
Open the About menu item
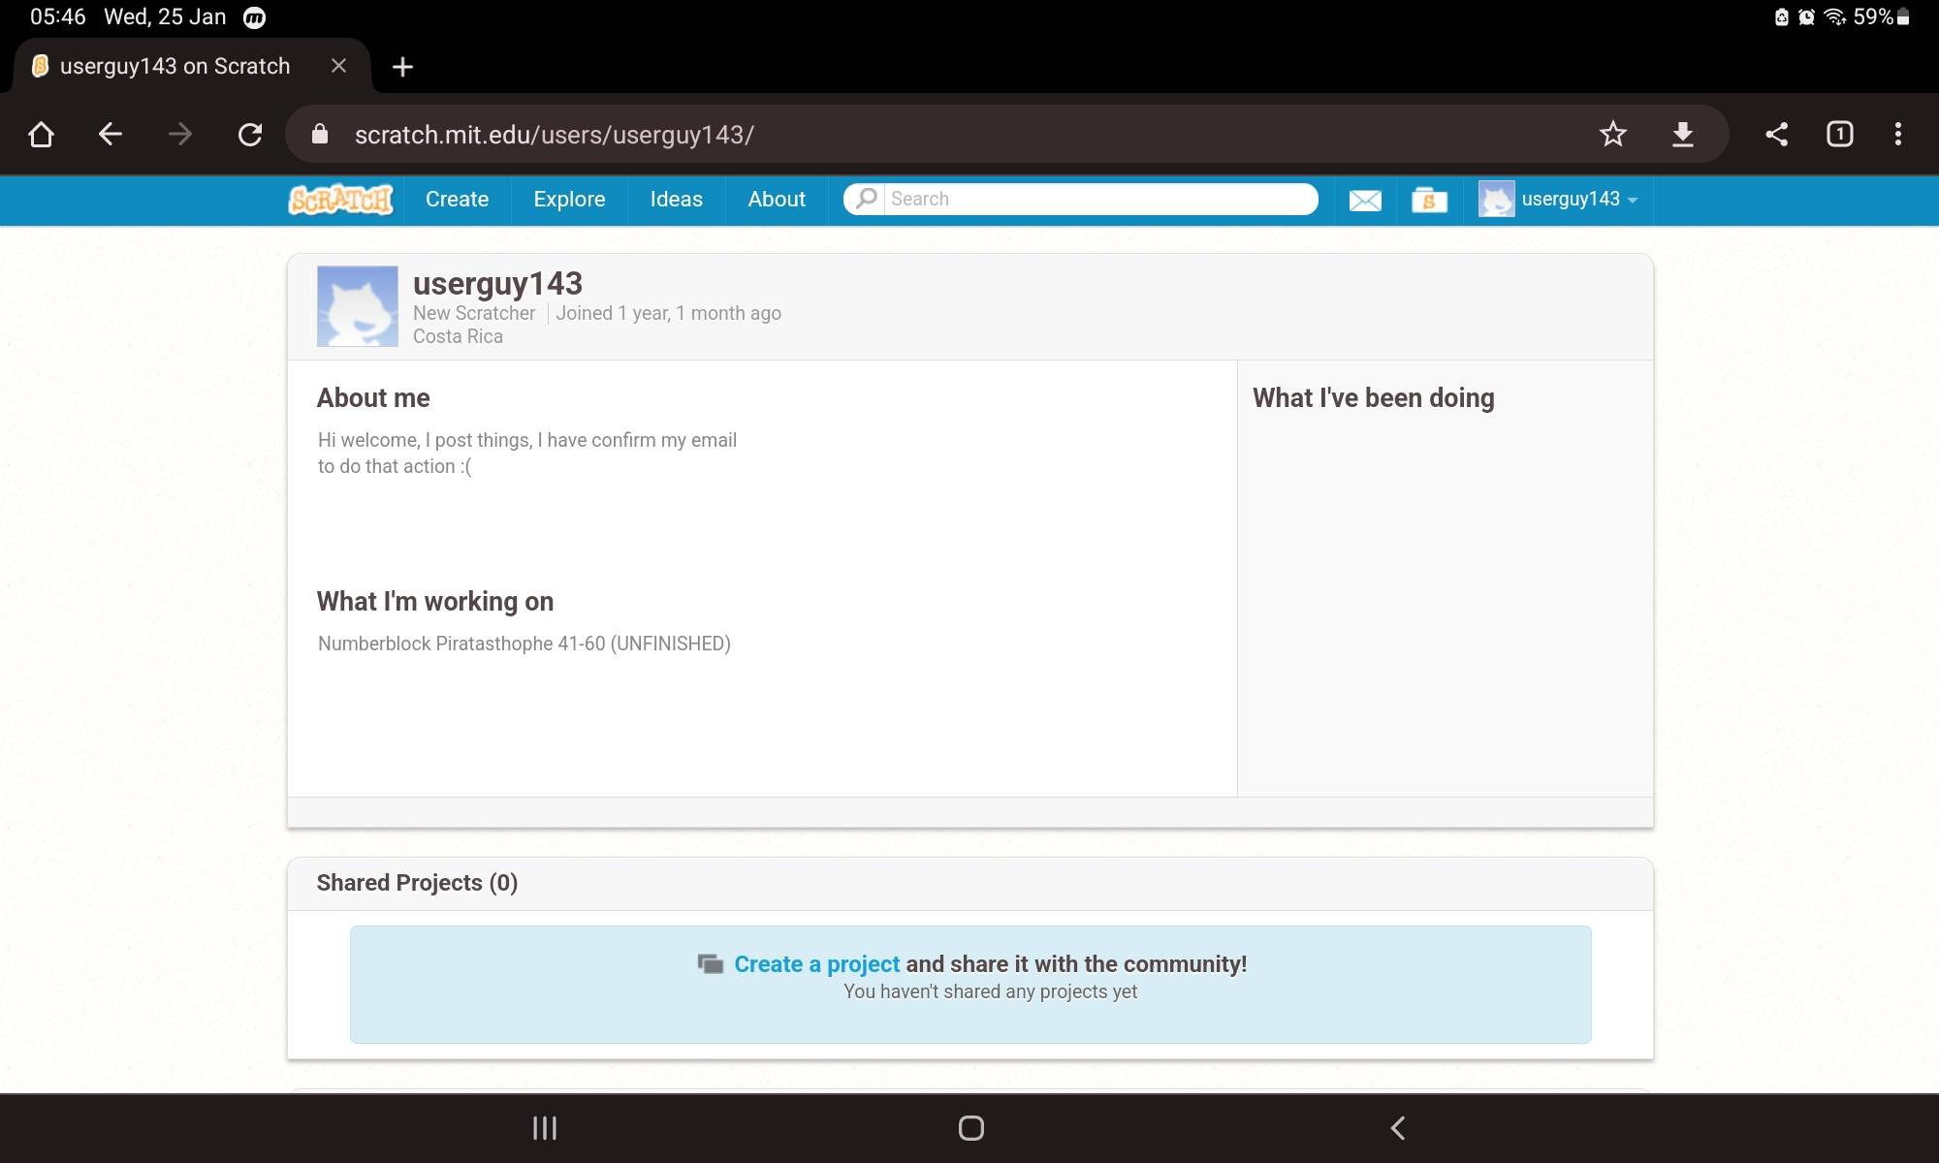pos(776,200)
